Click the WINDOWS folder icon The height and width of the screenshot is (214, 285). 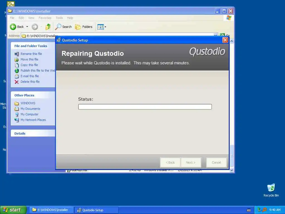pos(16,103)
